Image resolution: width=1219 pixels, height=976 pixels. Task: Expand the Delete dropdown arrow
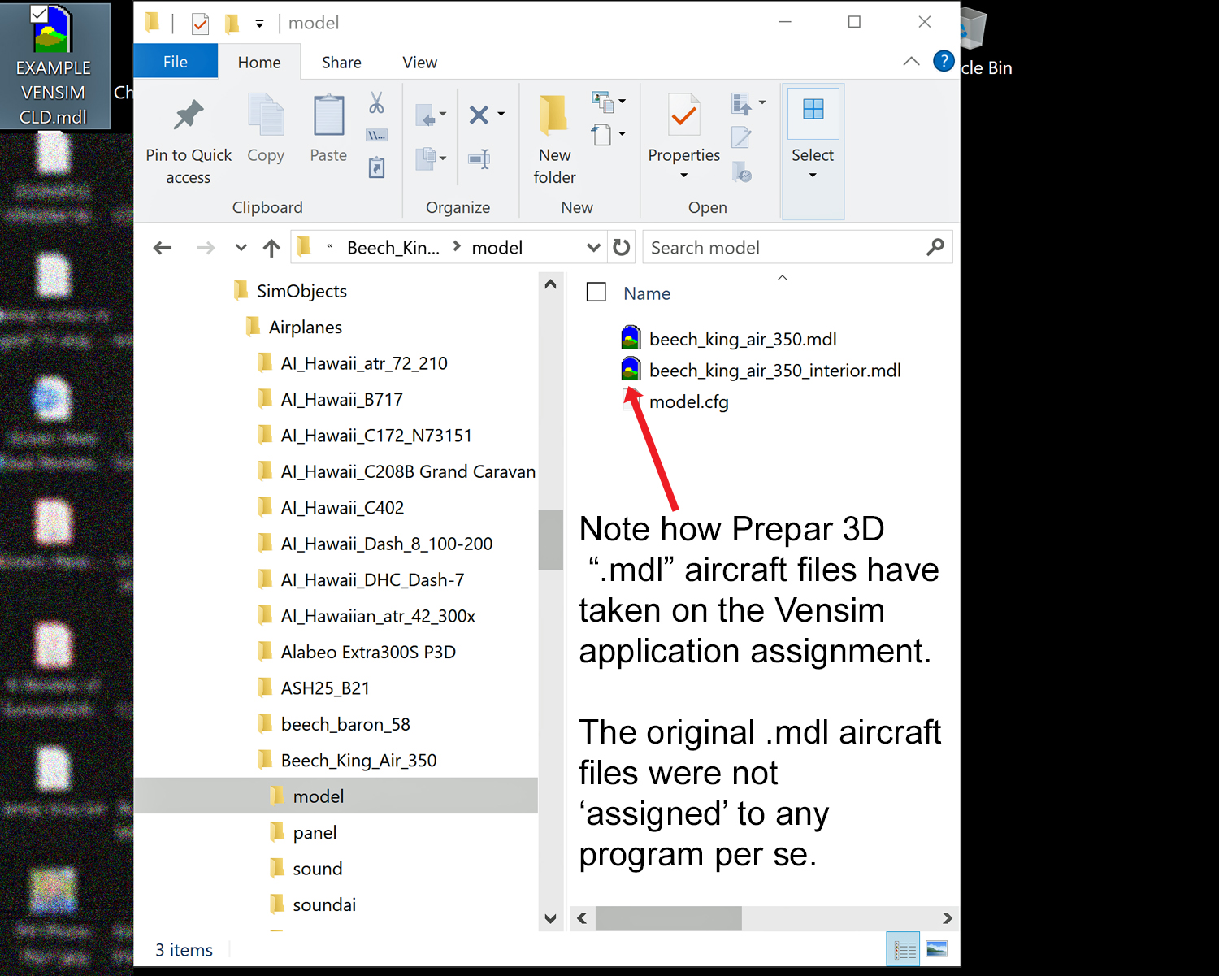point(501,115)
